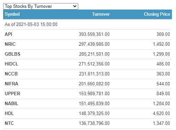The height and width of the screenshot is (130, 176).
Task: Open the NIFRA stock symbol link
Action: click(x=11, y=84)
